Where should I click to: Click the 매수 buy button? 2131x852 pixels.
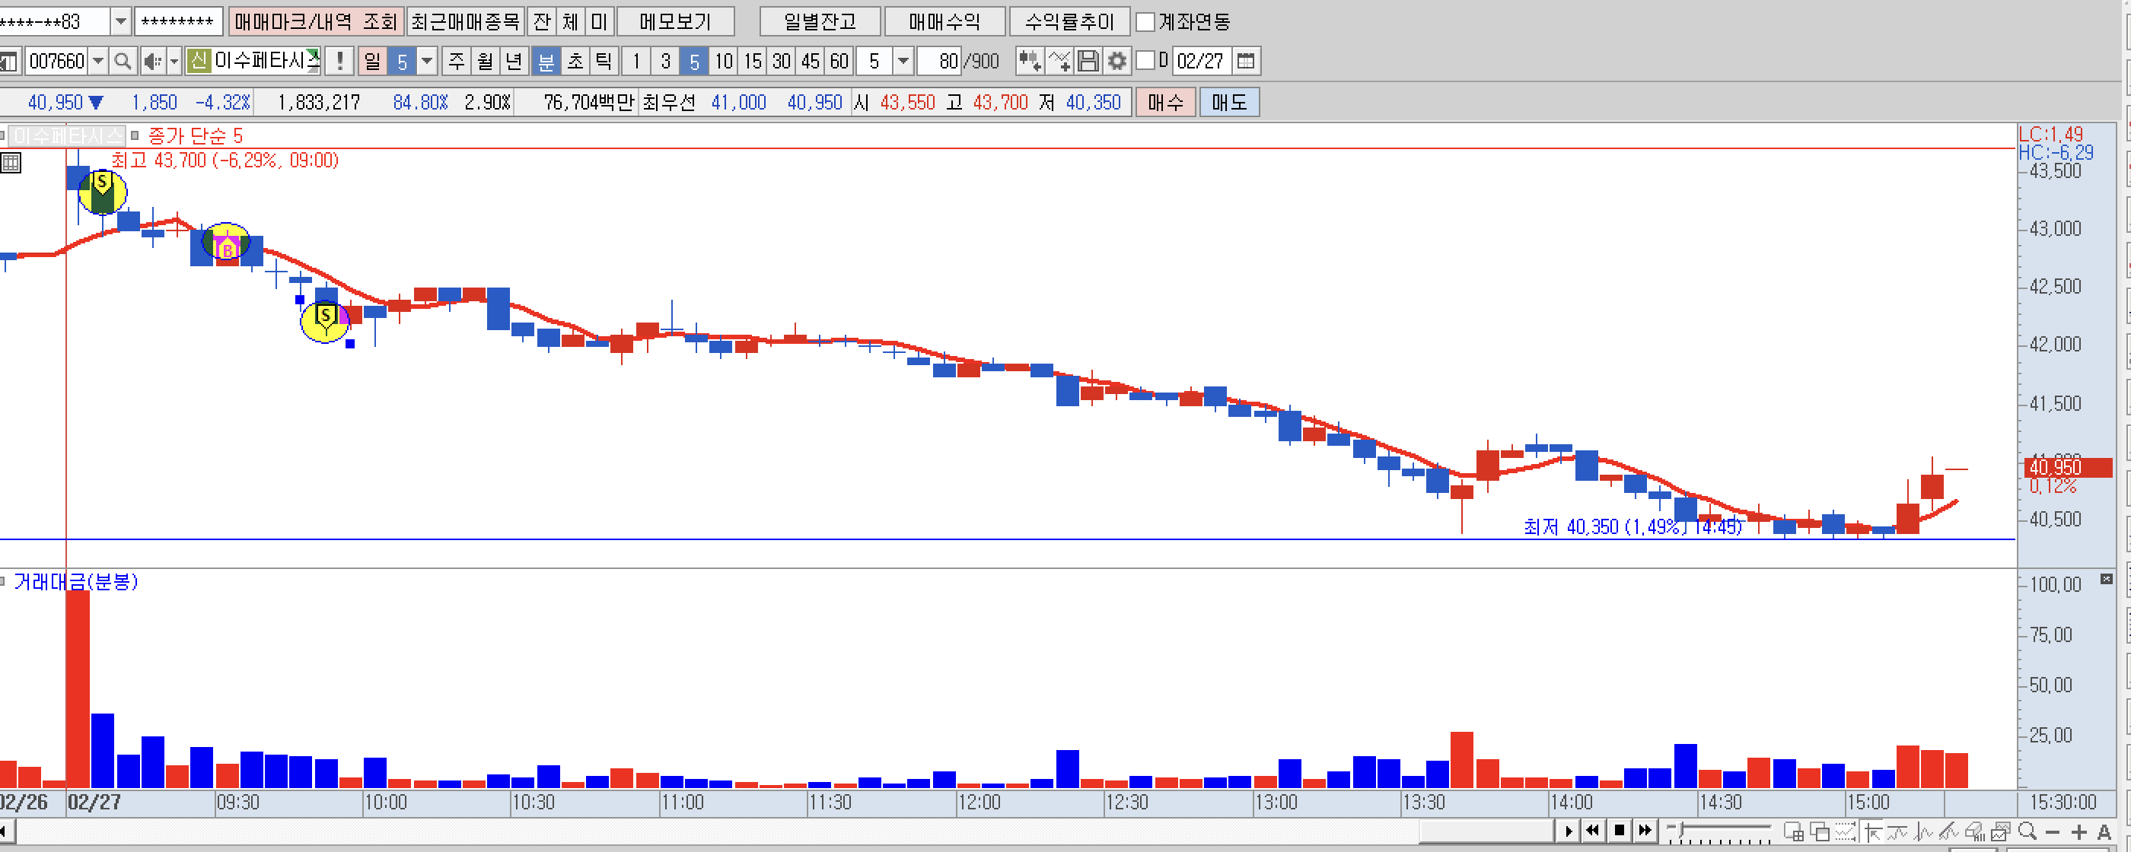click(x=1166, y=103)
